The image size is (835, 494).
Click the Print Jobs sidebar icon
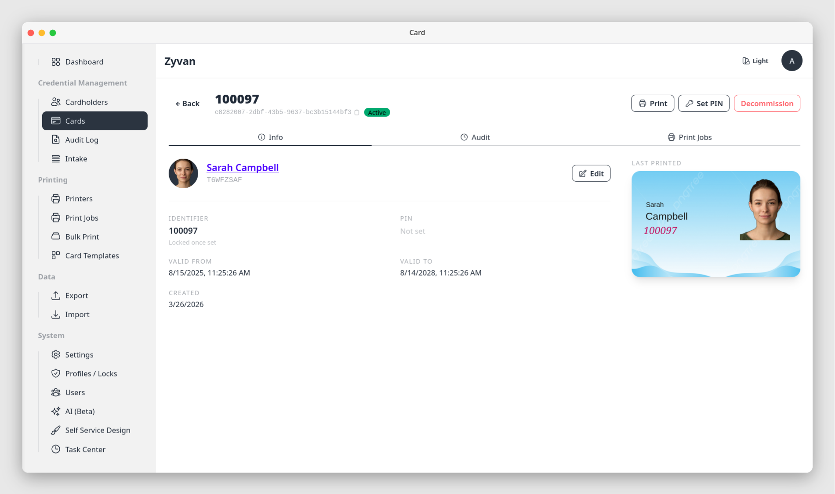tap(56, 218)
